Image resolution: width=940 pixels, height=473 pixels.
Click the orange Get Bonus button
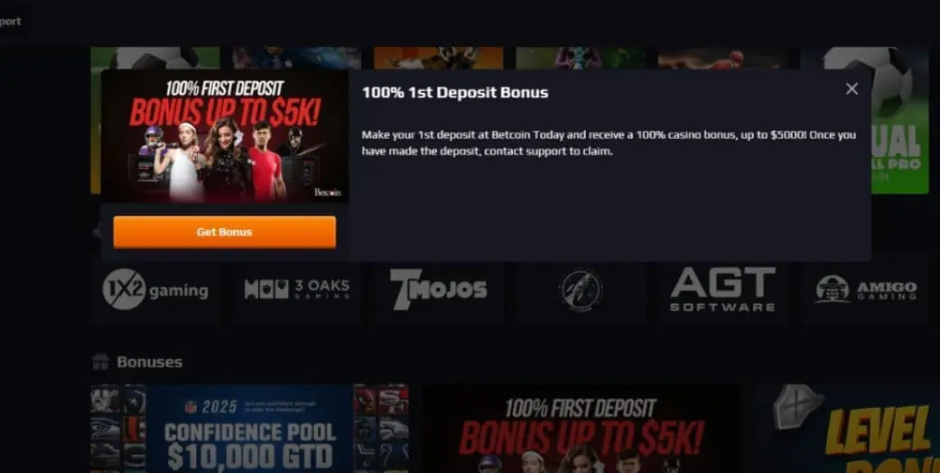224,232
